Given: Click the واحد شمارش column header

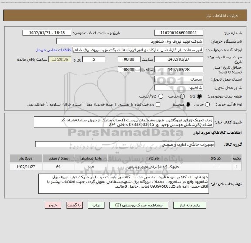Looking at the screenshot, I should (x=91, y=158).
